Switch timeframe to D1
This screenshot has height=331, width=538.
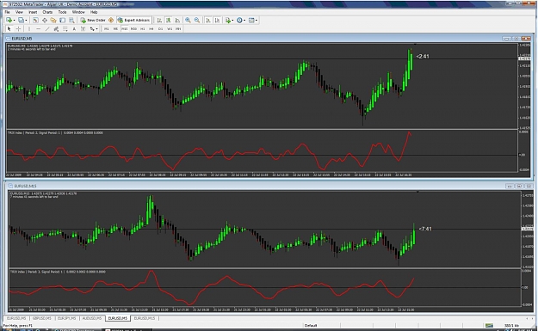[160, 28]
